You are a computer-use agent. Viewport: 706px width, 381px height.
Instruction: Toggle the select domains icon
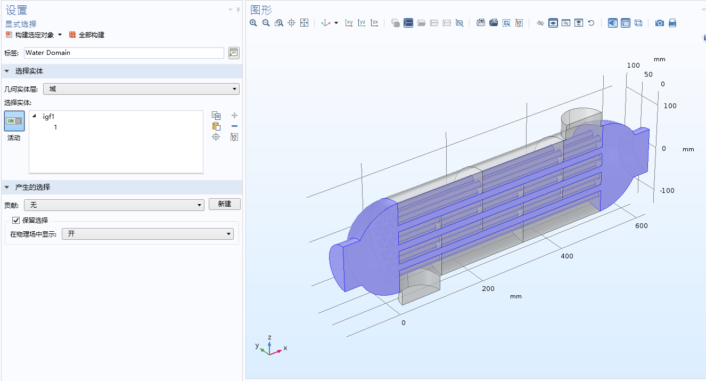408,23
